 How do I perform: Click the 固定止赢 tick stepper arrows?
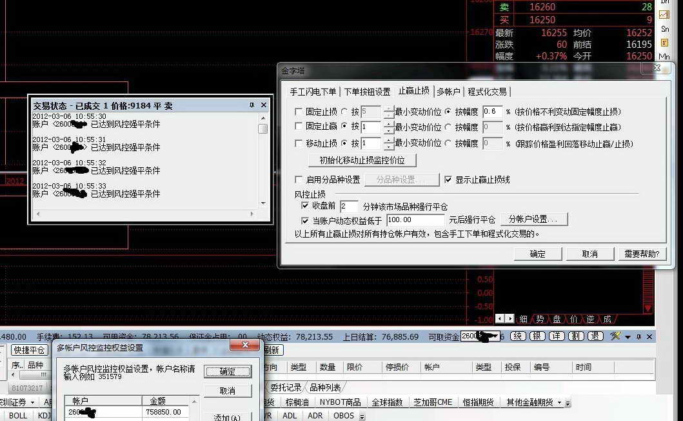pyautogui.click(x=388, y=127)
